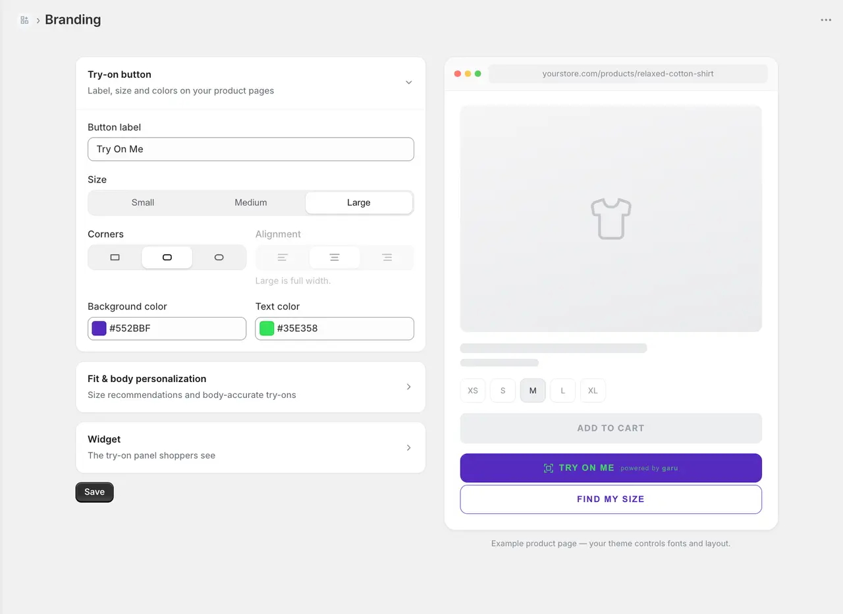
Task: Click the red dot in the preview browser
Action: [458, 74]
